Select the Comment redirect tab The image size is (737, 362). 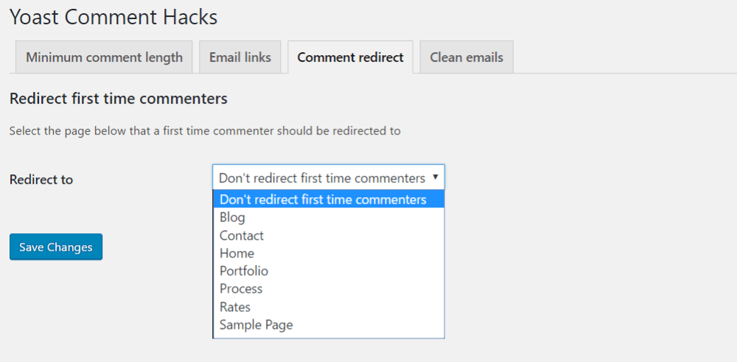350,57
